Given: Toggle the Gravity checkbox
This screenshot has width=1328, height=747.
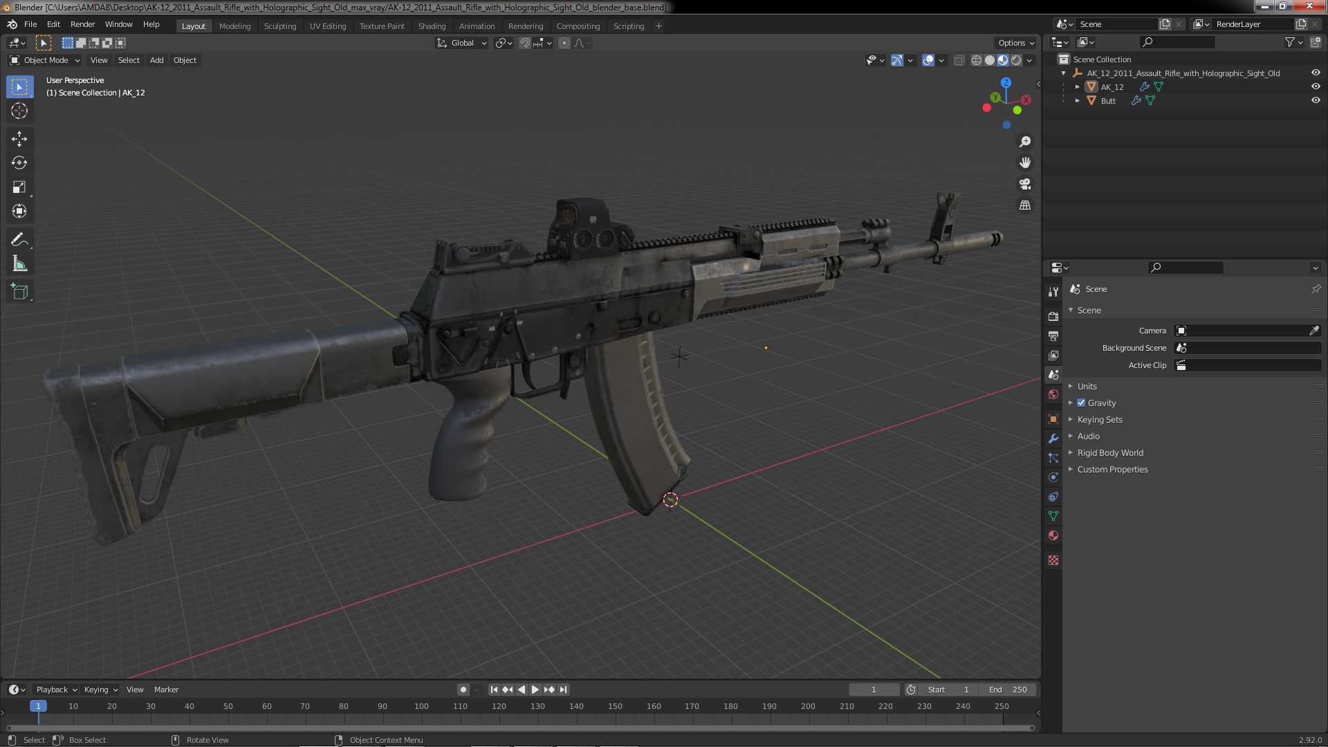Looking at the screenshot, I should [x=1081, y=403].
